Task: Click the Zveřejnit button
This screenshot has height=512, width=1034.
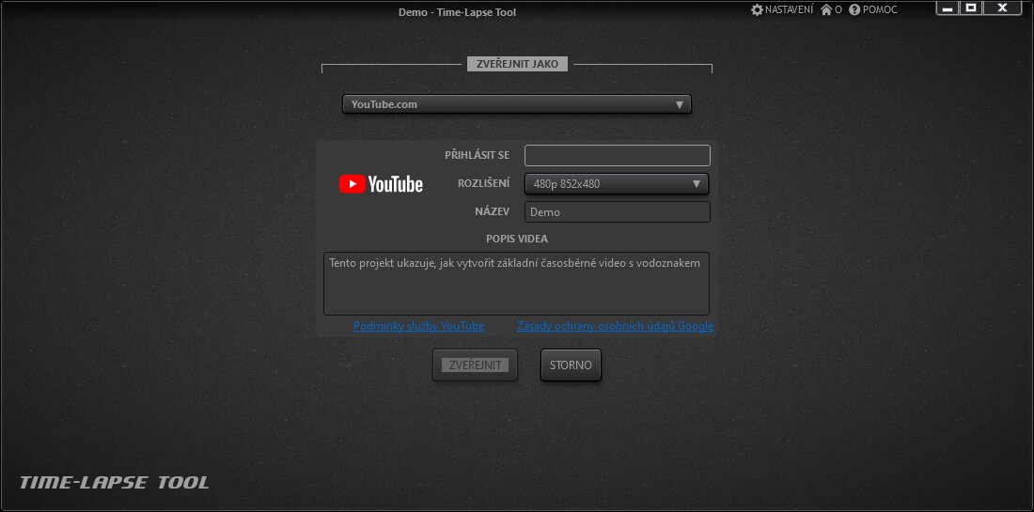Action: point(475,365)
